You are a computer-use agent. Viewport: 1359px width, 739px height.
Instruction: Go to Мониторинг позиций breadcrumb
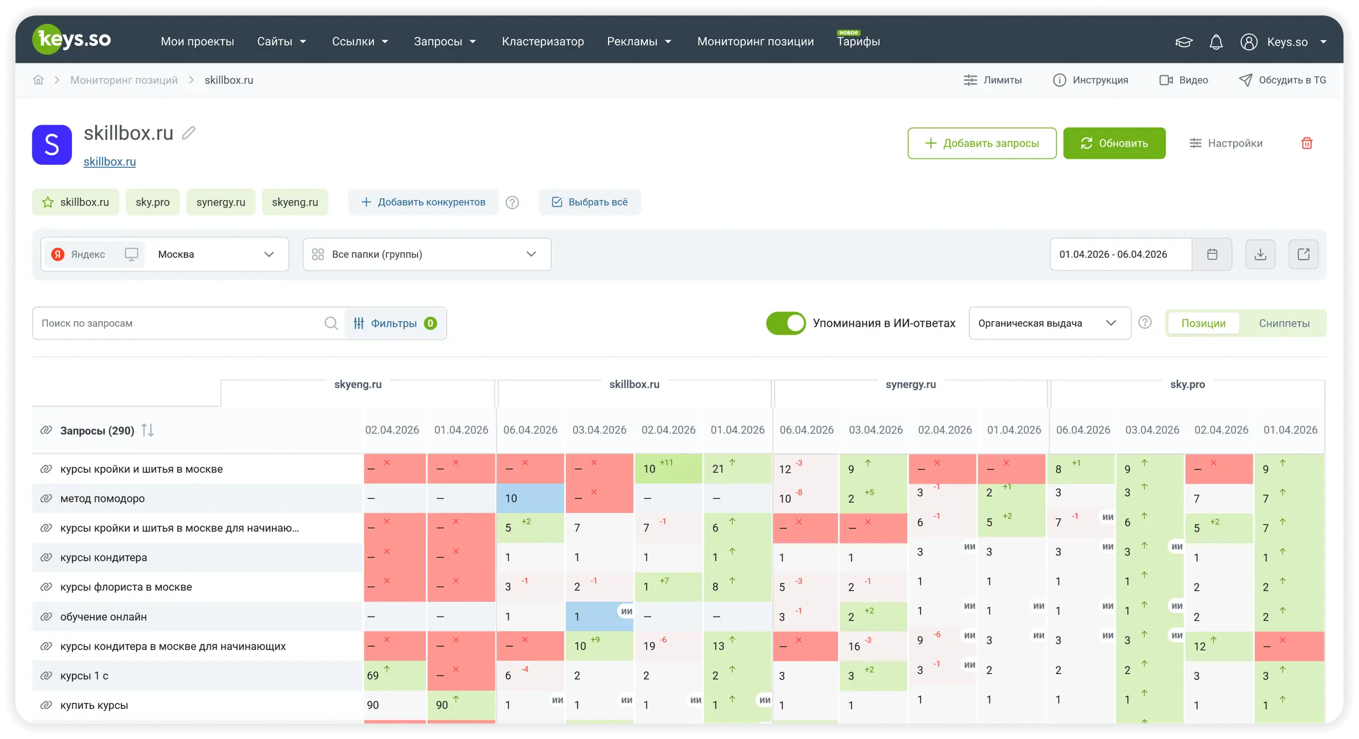point(124,80)
